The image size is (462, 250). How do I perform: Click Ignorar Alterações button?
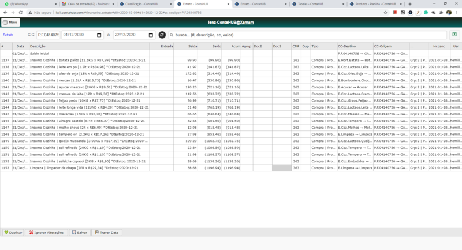(x=46, y=232)
